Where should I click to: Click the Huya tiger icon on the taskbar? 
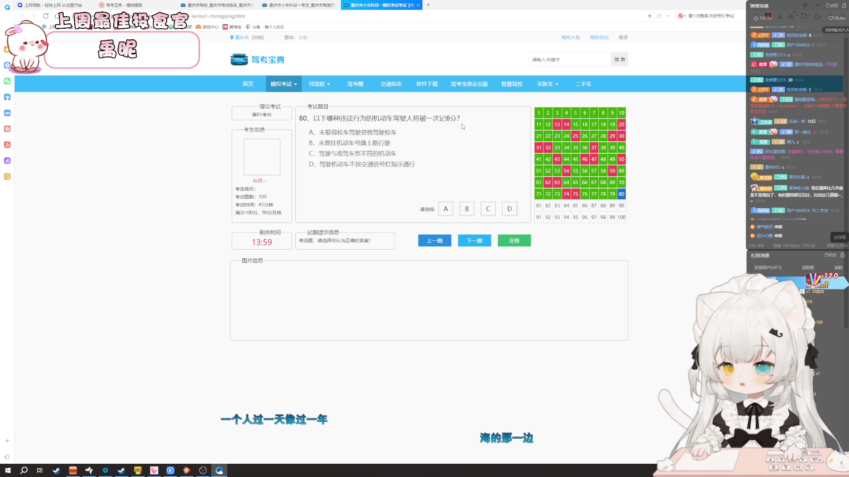(x=138, y=470)
